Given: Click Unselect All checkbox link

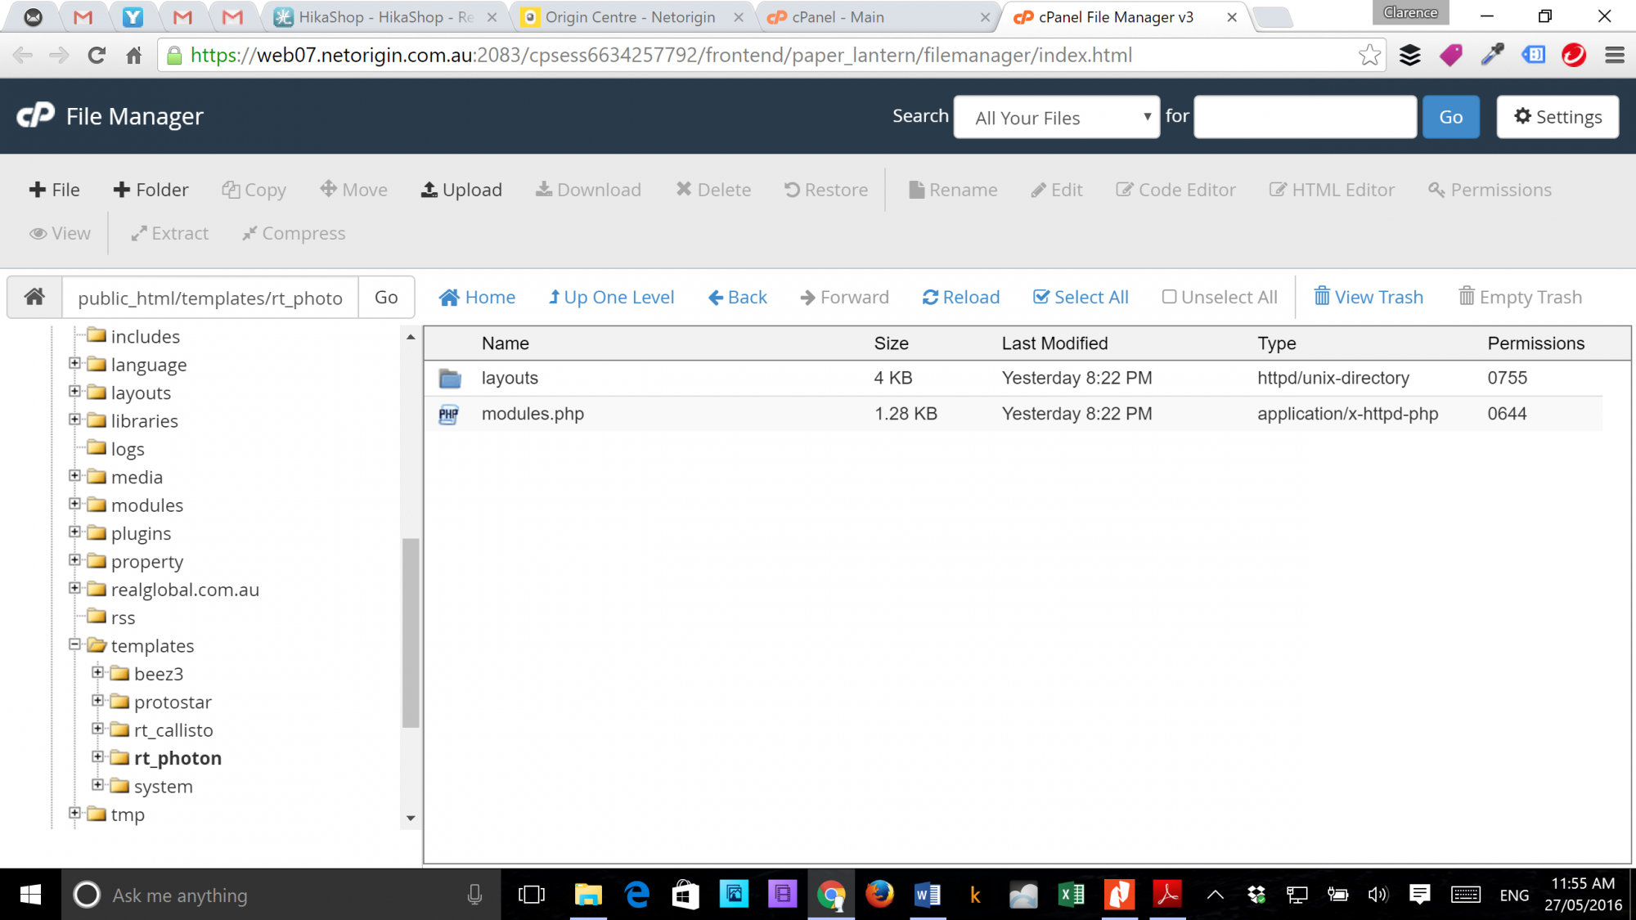Looking at the screenshot, I should tap(1220, 298).
